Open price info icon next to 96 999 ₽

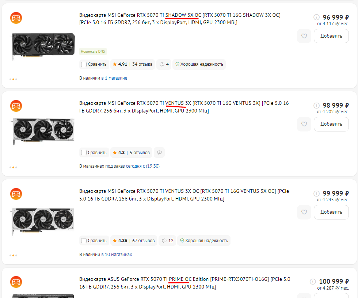(x=316, y=17)
